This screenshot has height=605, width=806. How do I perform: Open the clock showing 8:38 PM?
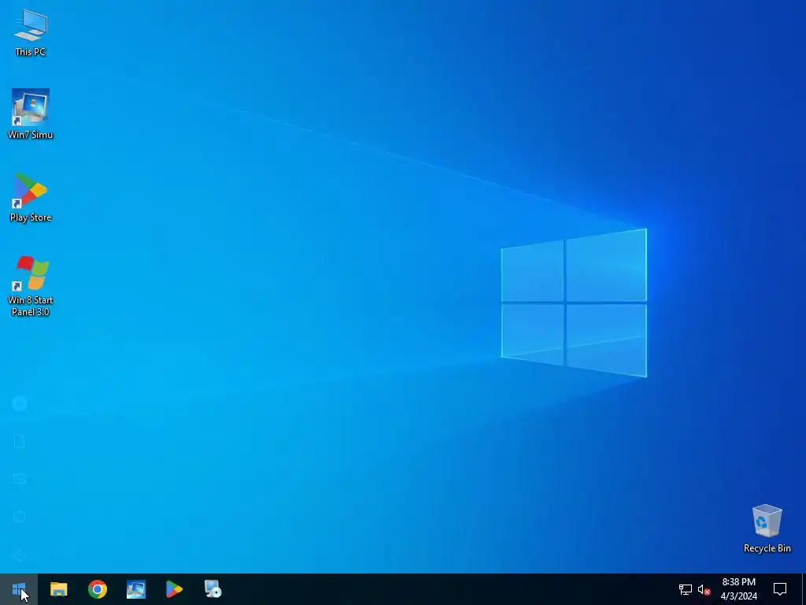pos(738,589)
